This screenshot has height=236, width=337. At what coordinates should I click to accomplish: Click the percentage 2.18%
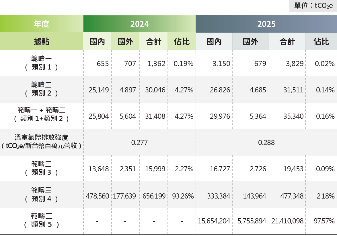pyautogui.click(x=326, y=196)
